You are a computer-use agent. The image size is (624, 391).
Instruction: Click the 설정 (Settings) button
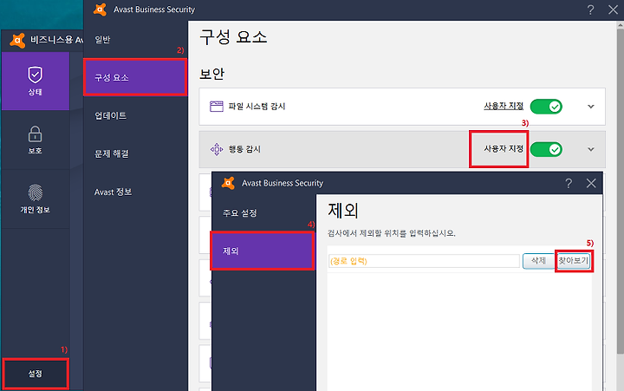36,374
